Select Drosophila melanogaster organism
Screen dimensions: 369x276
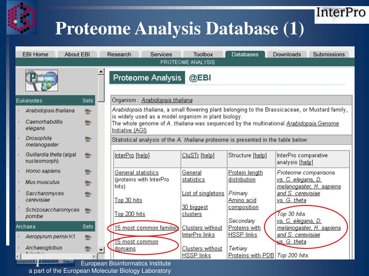(42, 142)
